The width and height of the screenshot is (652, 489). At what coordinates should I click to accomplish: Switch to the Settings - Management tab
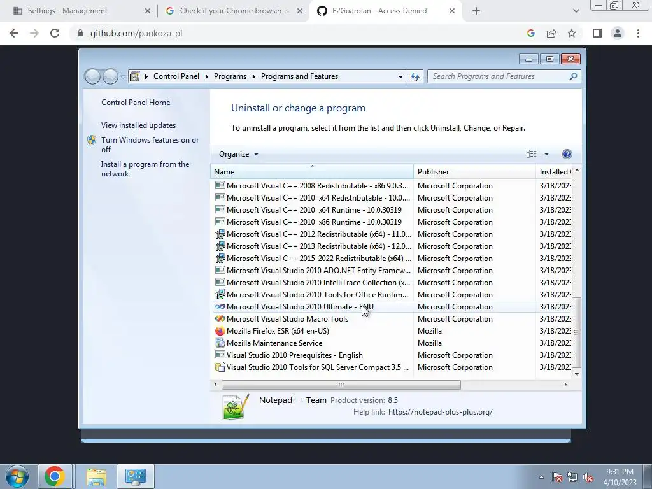tap(81, 11)
